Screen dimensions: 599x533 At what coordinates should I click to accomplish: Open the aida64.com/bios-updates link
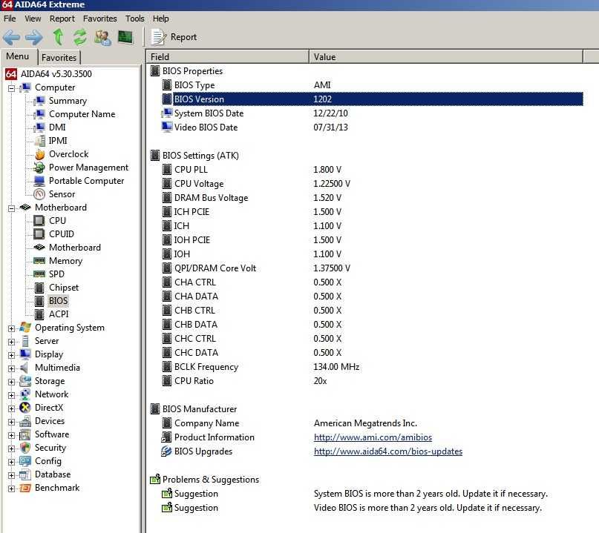pyautogui.click(x=388, y=451)
